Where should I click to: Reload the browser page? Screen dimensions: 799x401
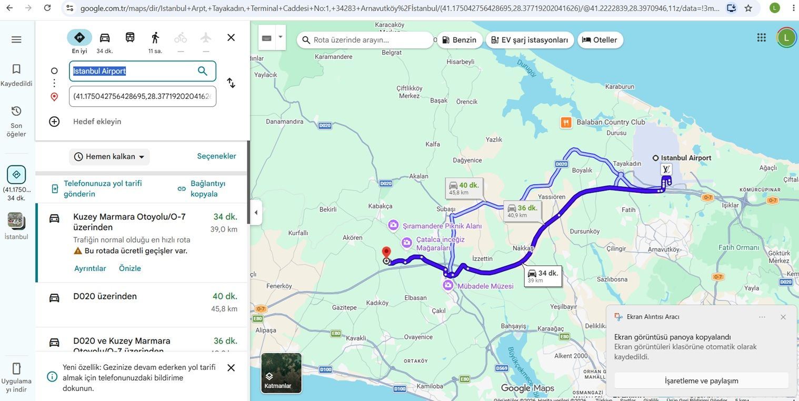tap(47, 8)
